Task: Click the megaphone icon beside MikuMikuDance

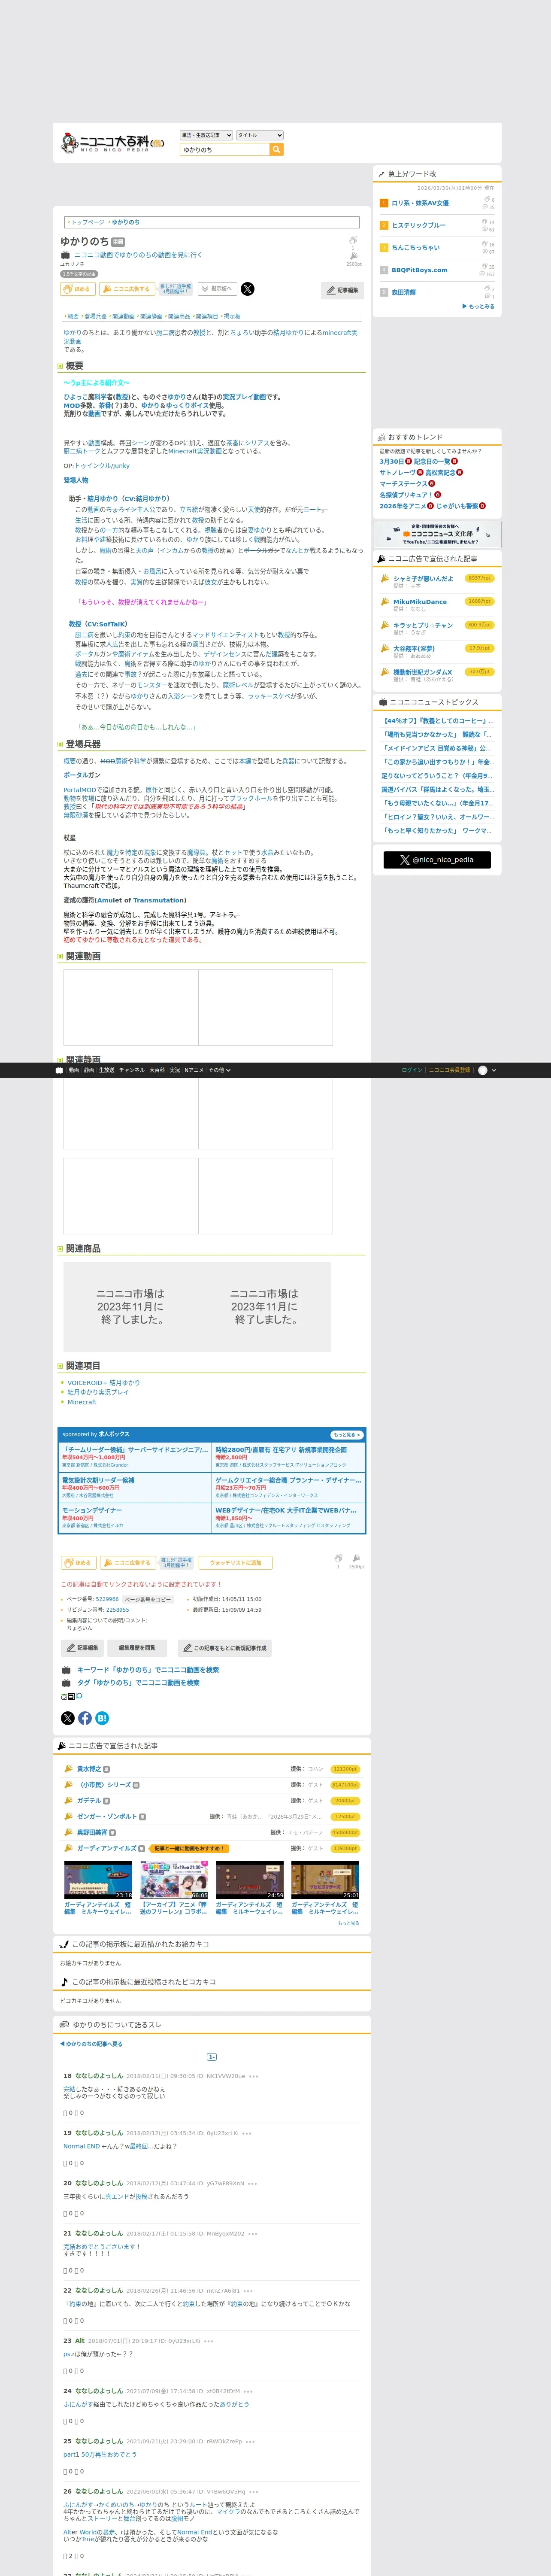Action: coord(385,602)
